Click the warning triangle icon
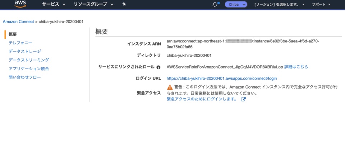The width and height of the screenshot is (345, 142). pos(170,87)
